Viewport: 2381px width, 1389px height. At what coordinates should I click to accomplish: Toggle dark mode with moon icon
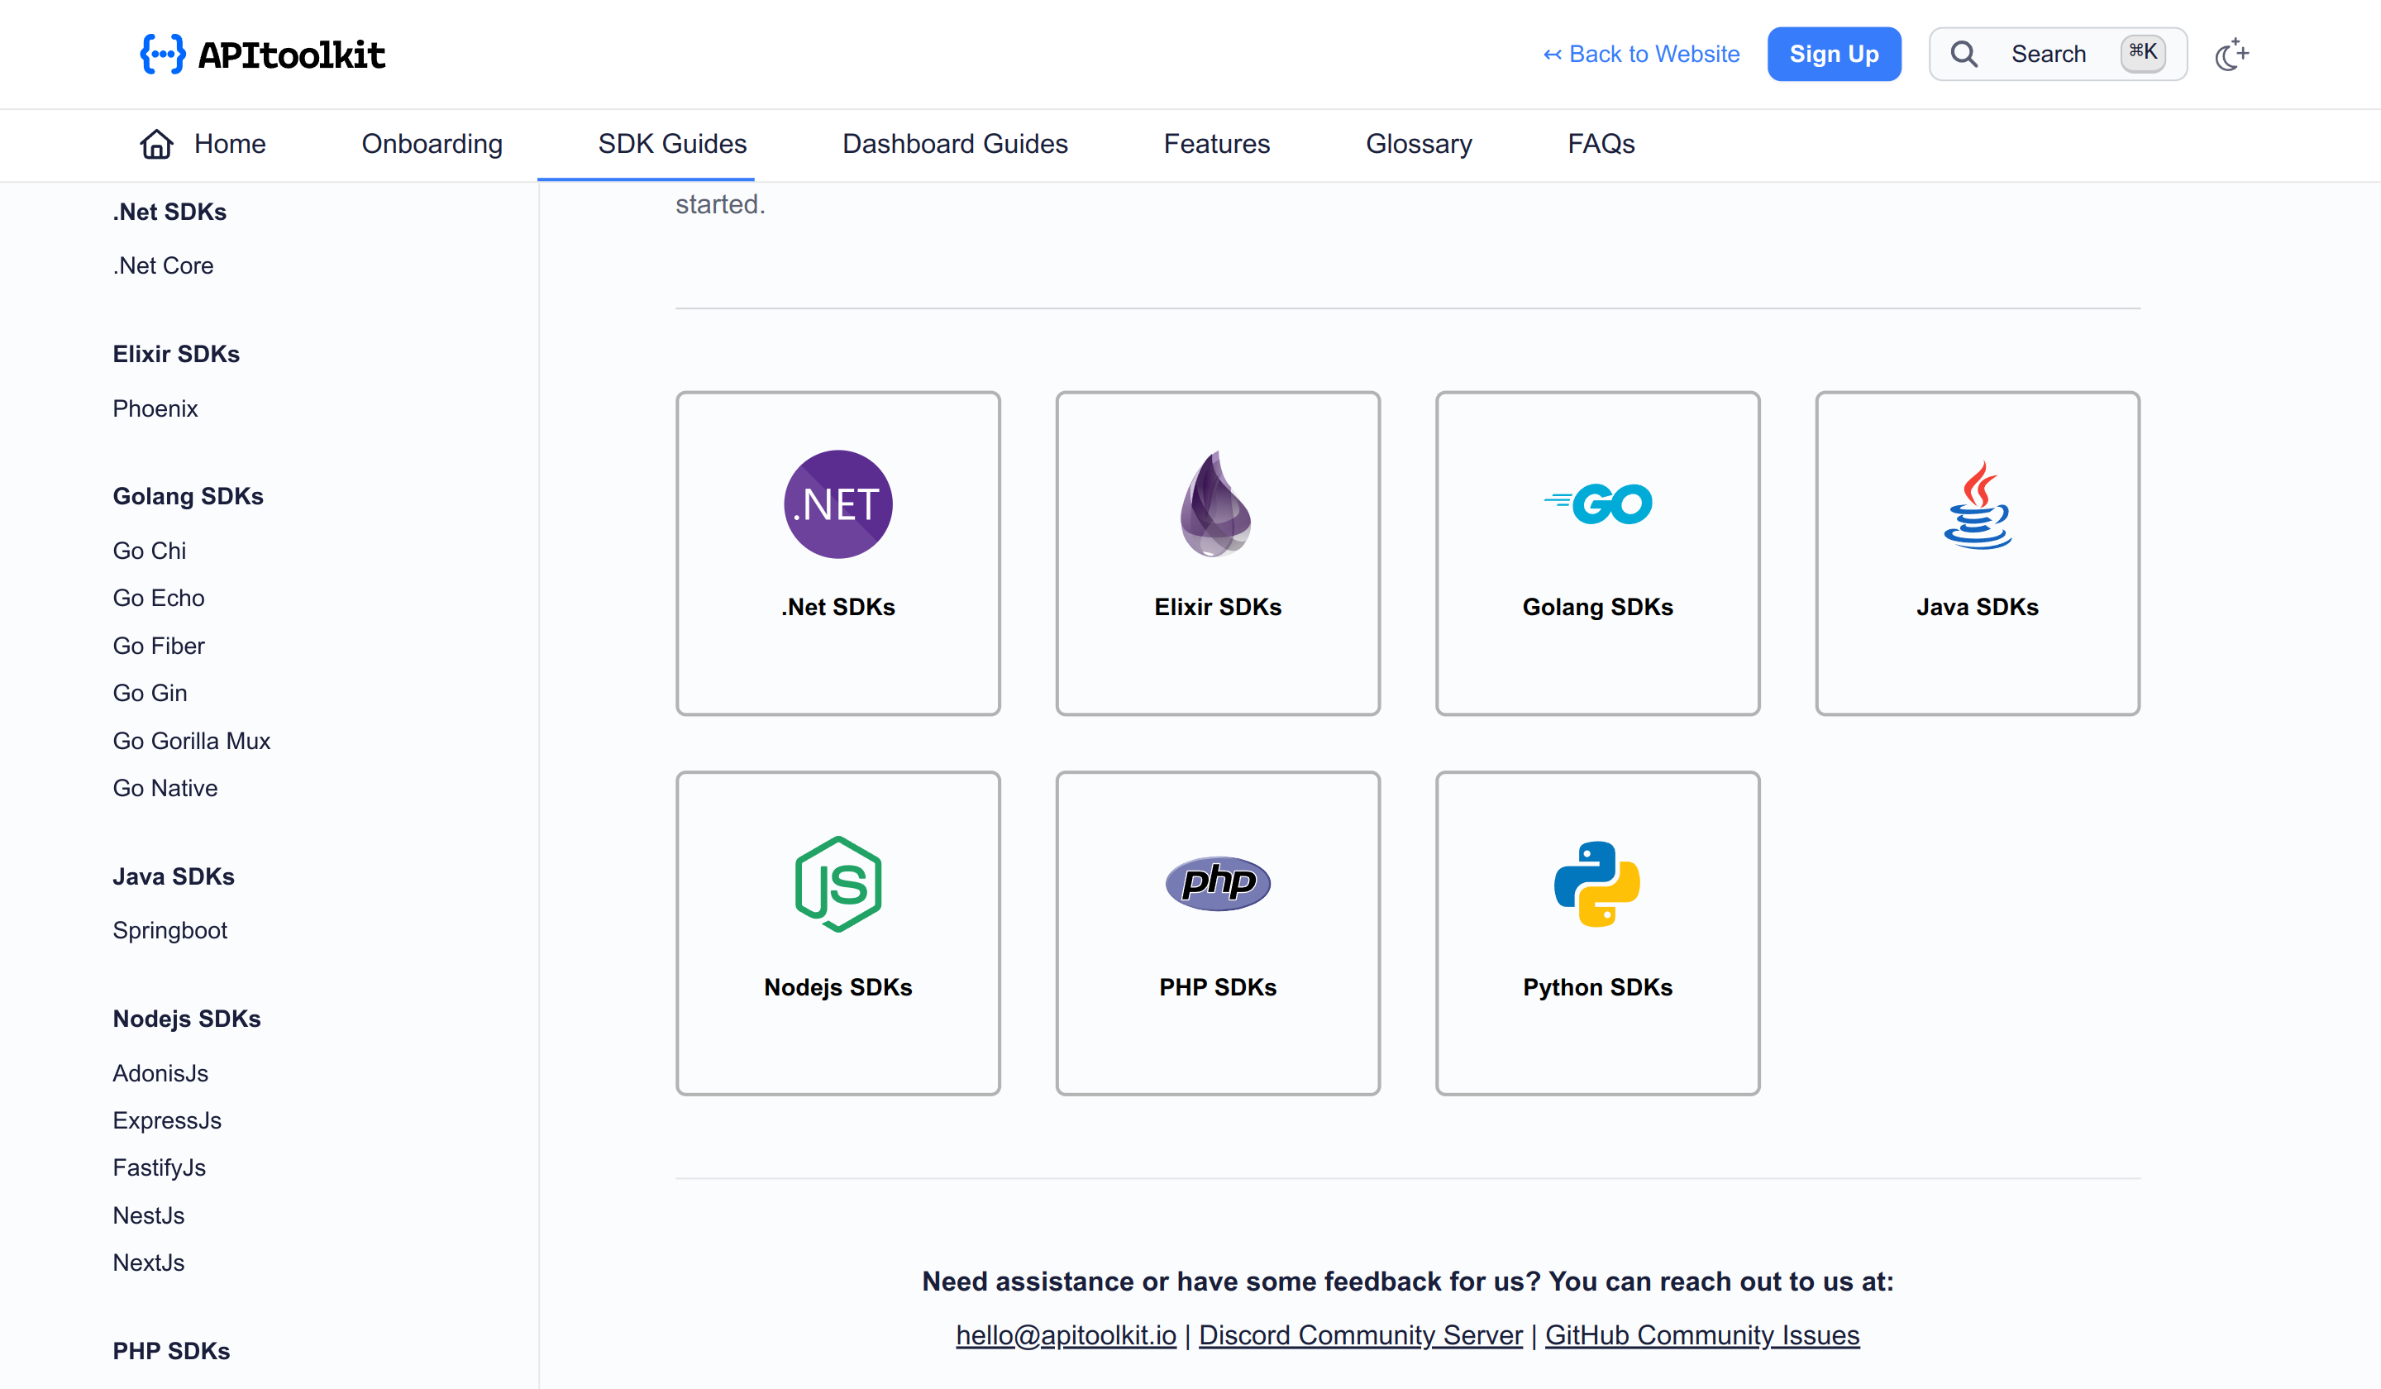click(2231, 55)
